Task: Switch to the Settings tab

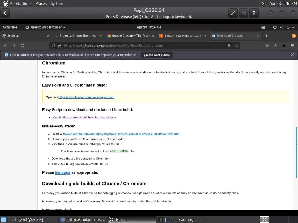Action: point(26,36)
